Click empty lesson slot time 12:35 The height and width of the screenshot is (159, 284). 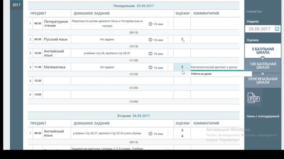tap(38, 81)
